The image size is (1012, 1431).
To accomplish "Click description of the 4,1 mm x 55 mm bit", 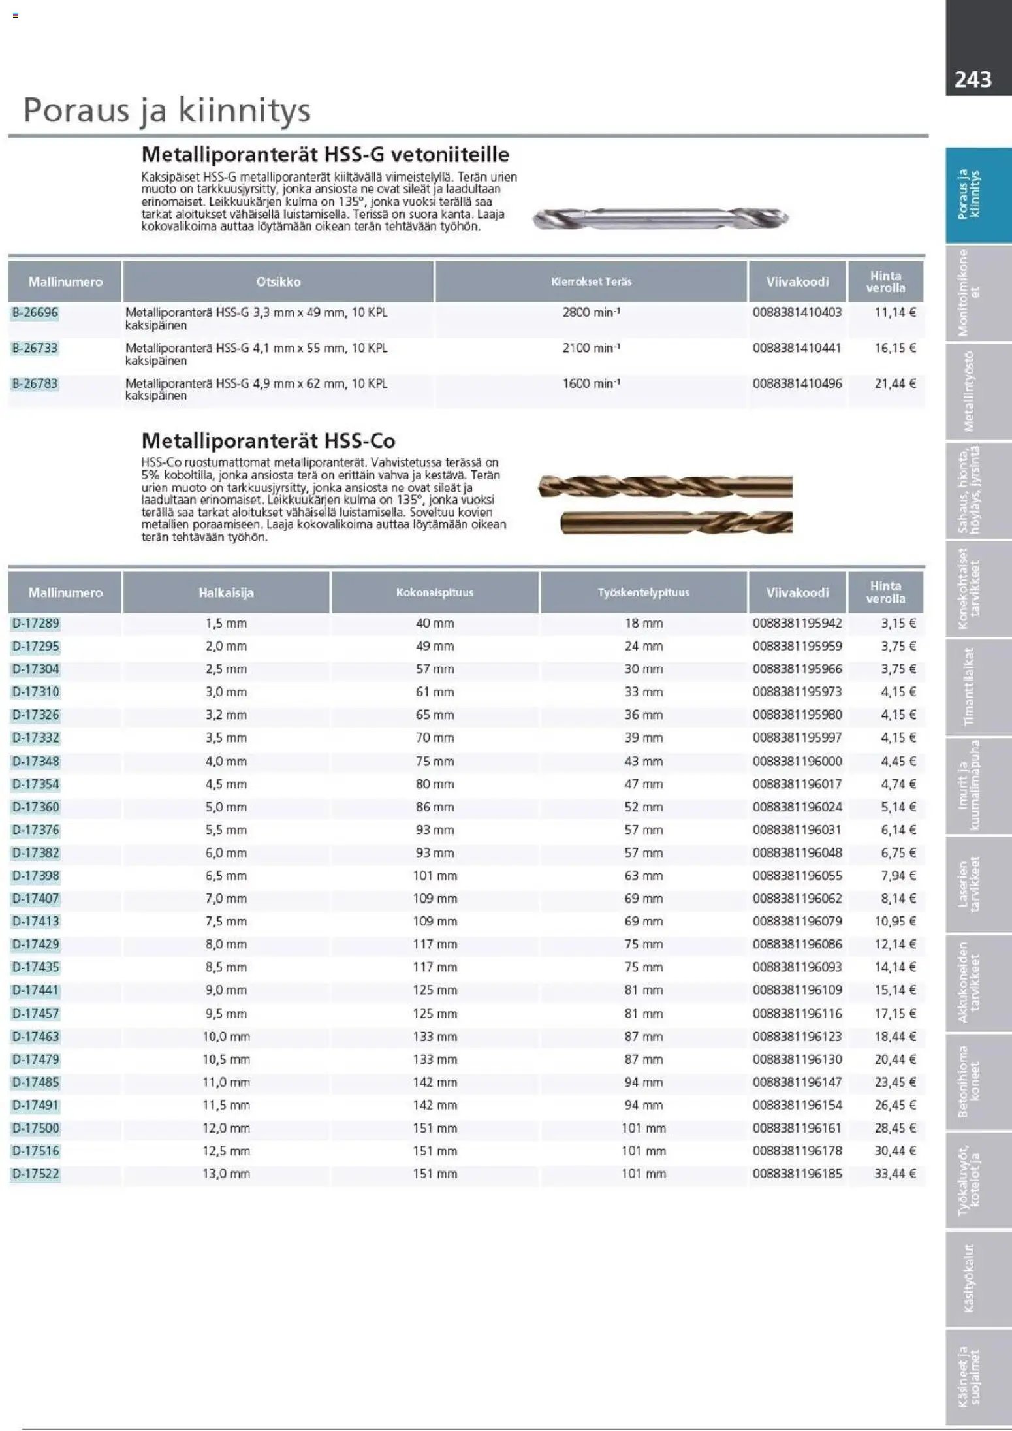I will coord(257,354).
